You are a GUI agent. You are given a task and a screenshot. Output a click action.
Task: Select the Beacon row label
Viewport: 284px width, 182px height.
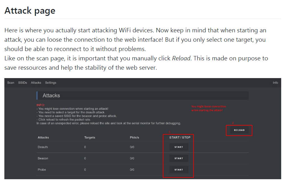[x=43, y=158]
